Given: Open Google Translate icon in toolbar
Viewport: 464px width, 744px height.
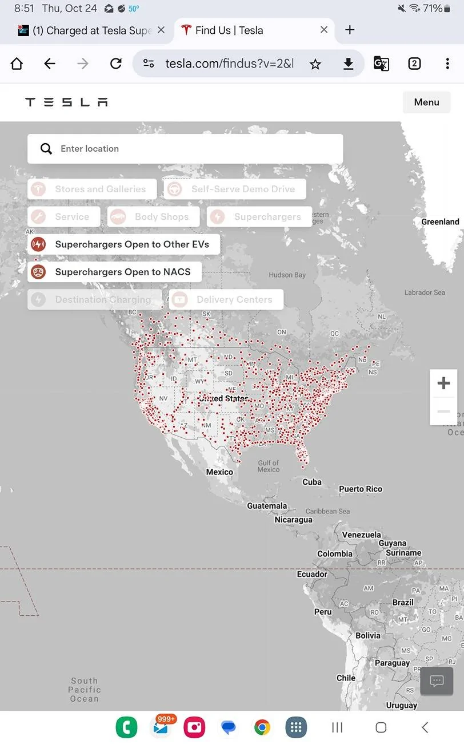Looking at the screenshot, I should [381, 64].
